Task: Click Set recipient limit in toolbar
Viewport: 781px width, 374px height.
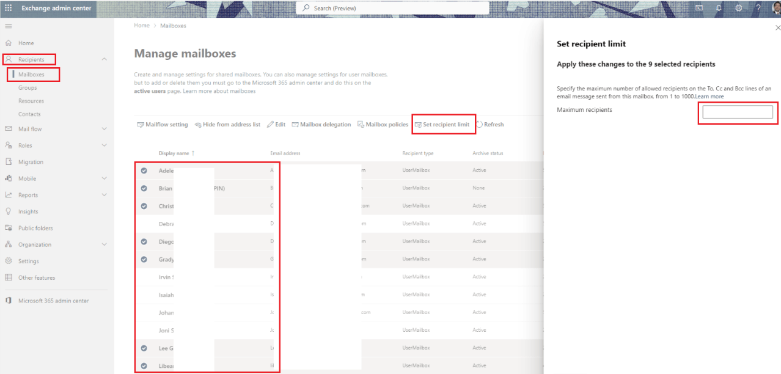Action: pos(442,125)
